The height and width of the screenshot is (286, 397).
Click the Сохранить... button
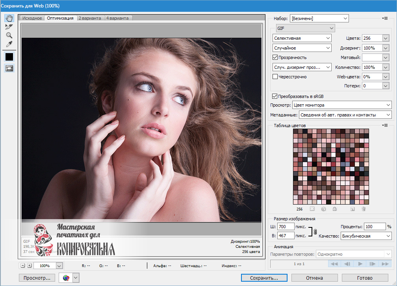click(x=264, y=278)
